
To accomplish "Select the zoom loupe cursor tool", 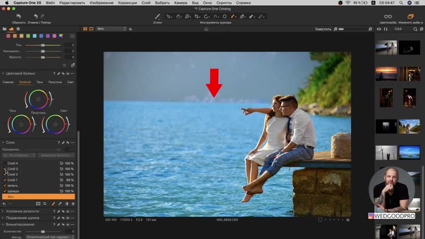I will [188, 16].
